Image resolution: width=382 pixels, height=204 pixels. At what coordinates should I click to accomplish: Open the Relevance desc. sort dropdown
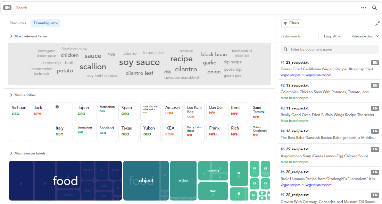[365, 36]
